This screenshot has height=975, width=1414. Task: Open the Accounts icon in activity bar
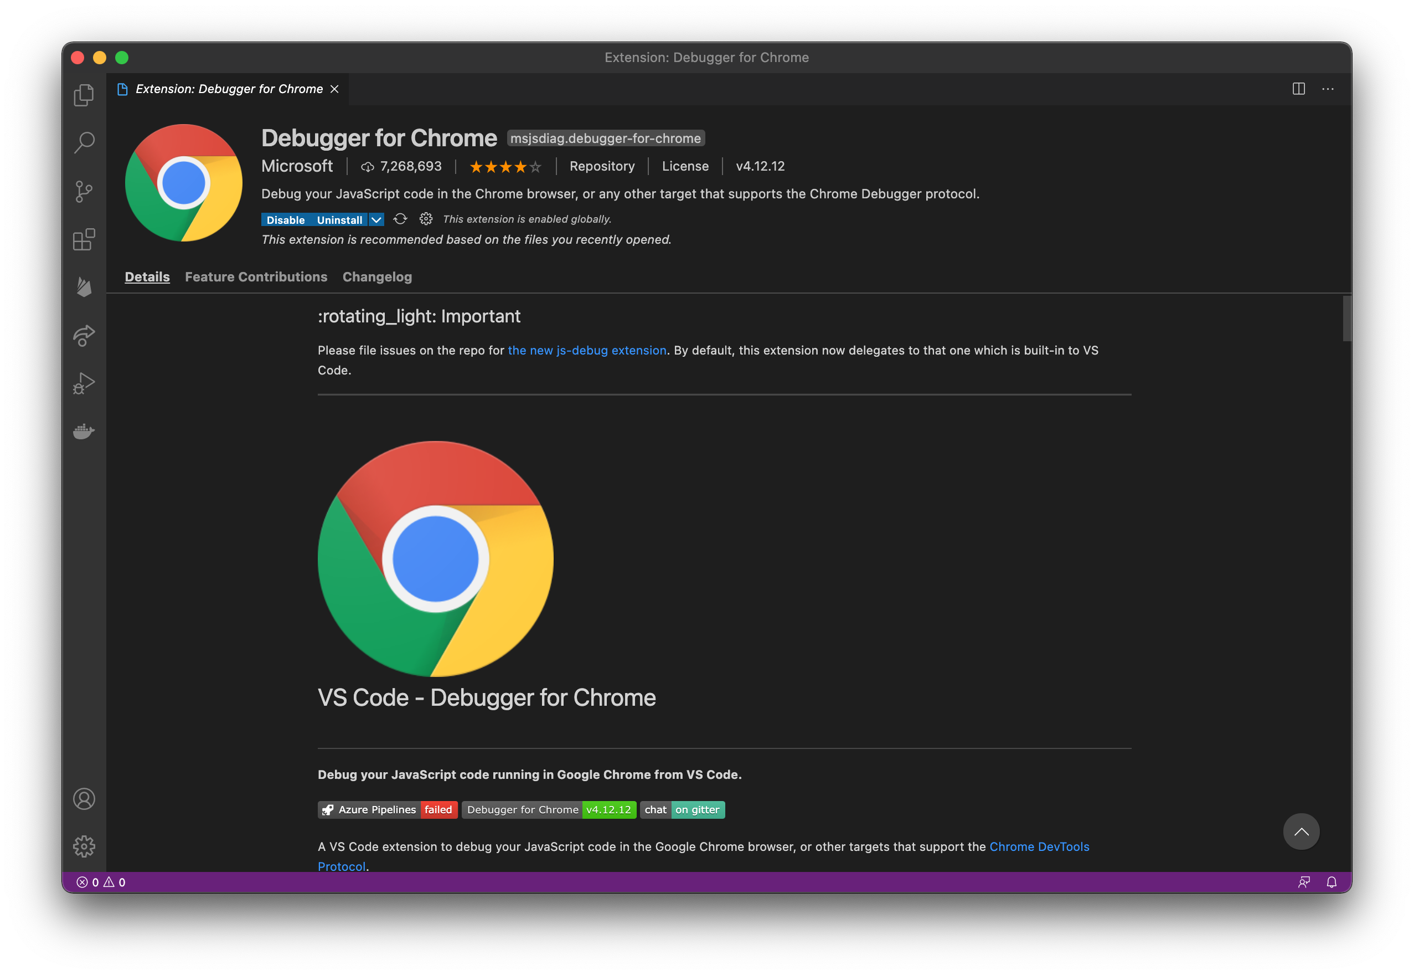pyautogui.click(x=84, y=798)
